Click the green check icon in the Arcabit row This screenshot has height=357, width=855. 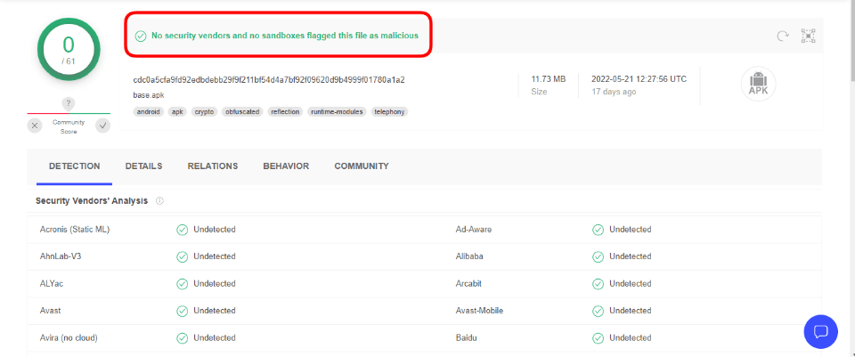pyautogui.click(x=598, y=284)
